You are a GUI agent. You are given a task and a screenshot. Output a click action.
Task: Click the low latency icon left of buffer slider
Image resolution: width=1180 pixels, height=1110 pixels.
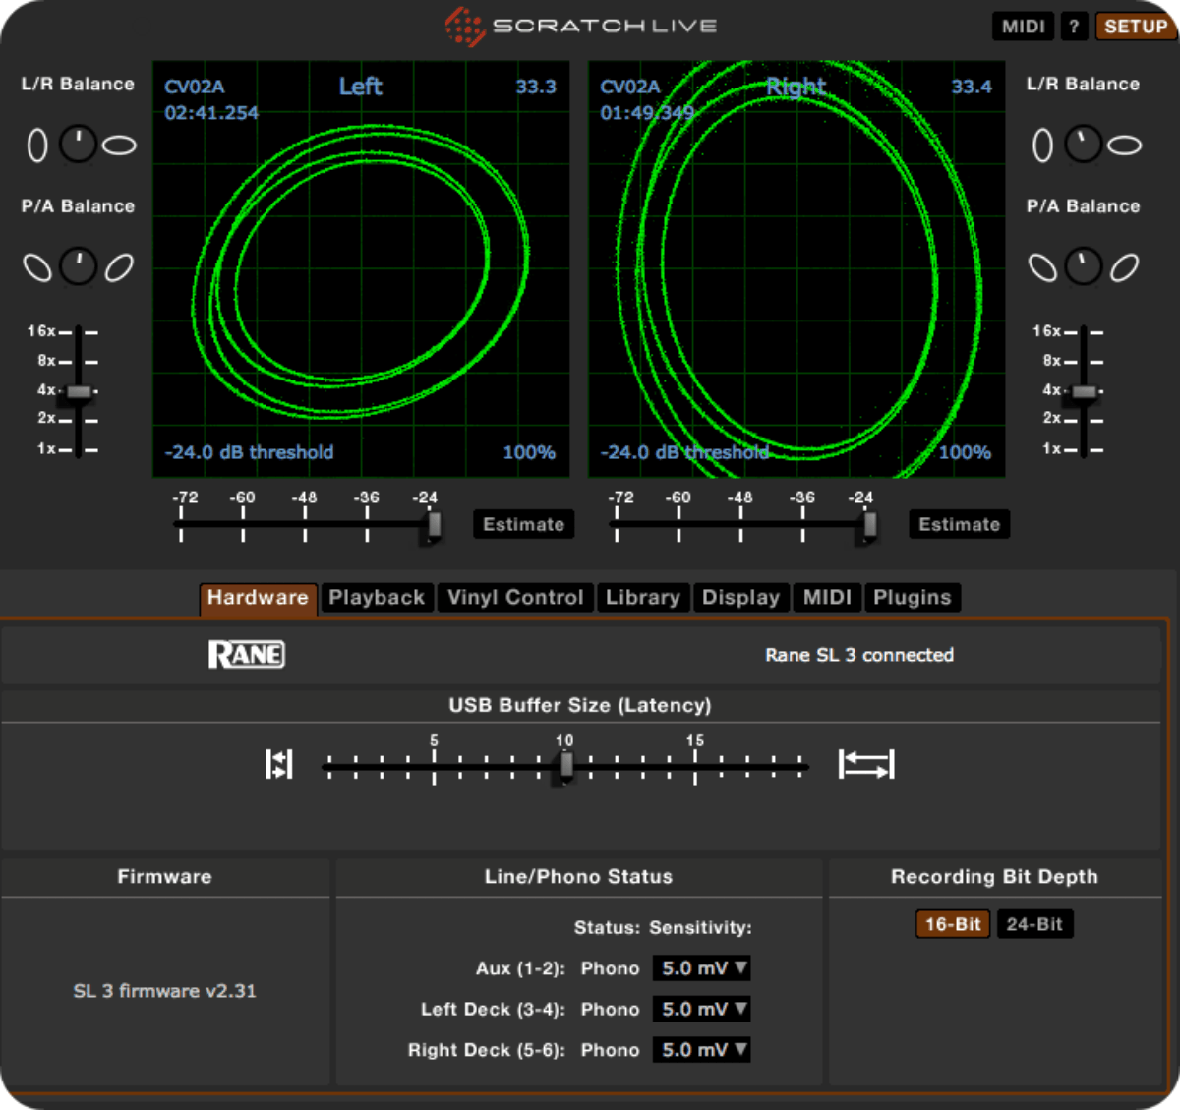click(279, 764)
